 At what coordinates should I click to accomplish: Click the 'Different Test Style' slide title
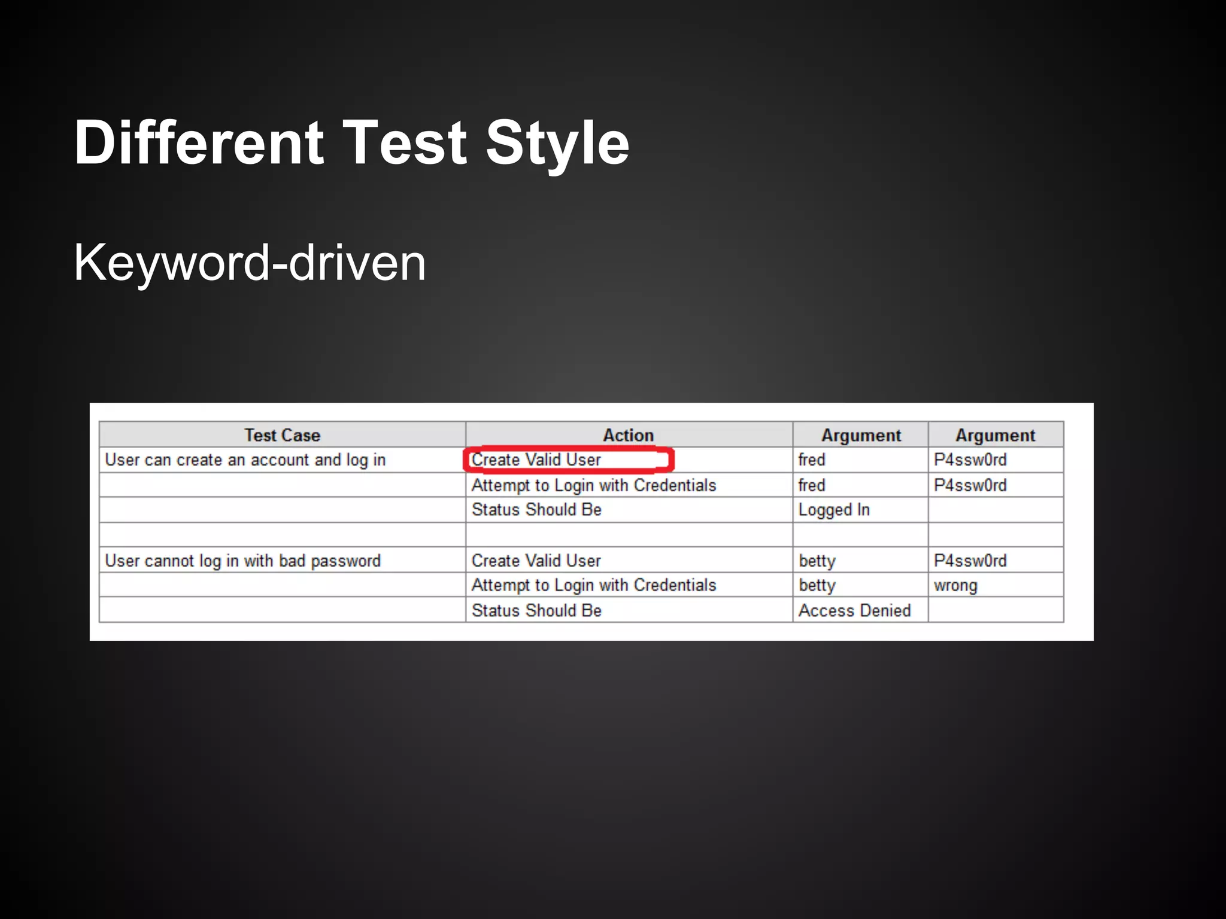coord(351,143)
